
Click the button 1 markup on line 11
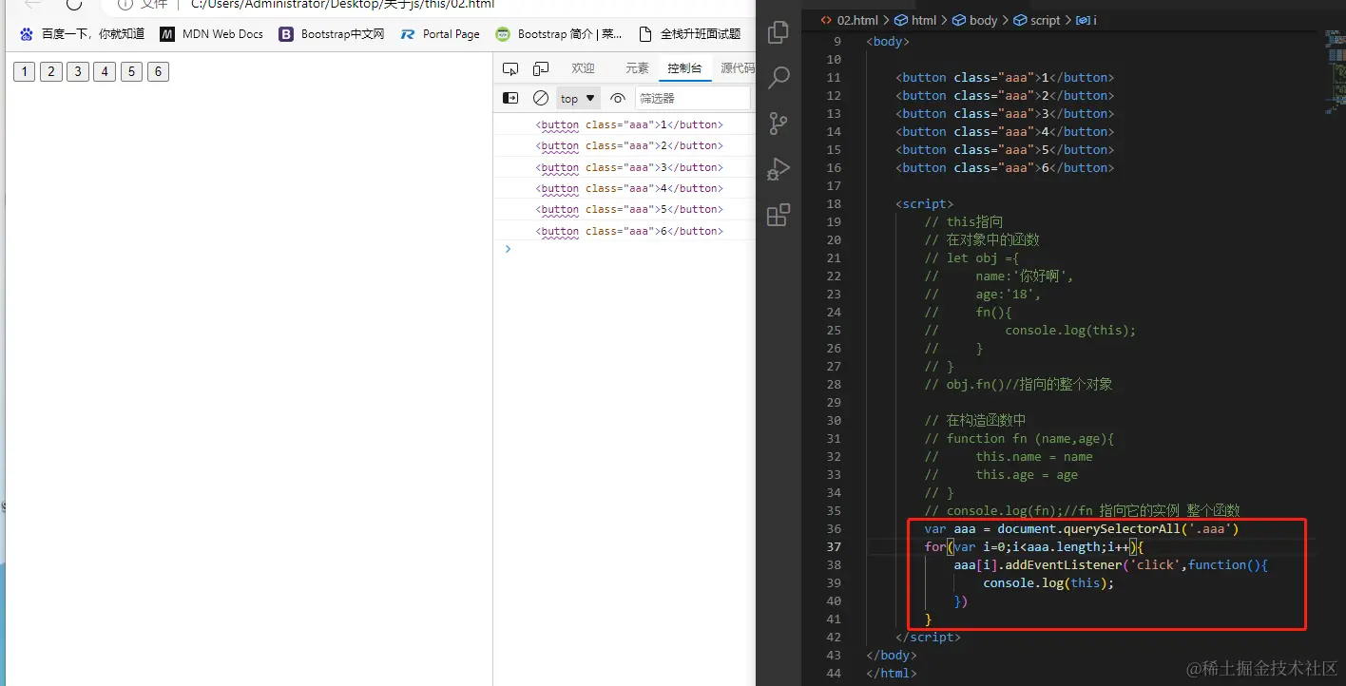[x=1005, y=77]
